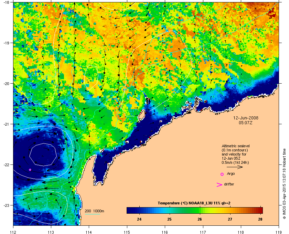Click the 'Altimetric sealevel' legend text

click(236, 146)
